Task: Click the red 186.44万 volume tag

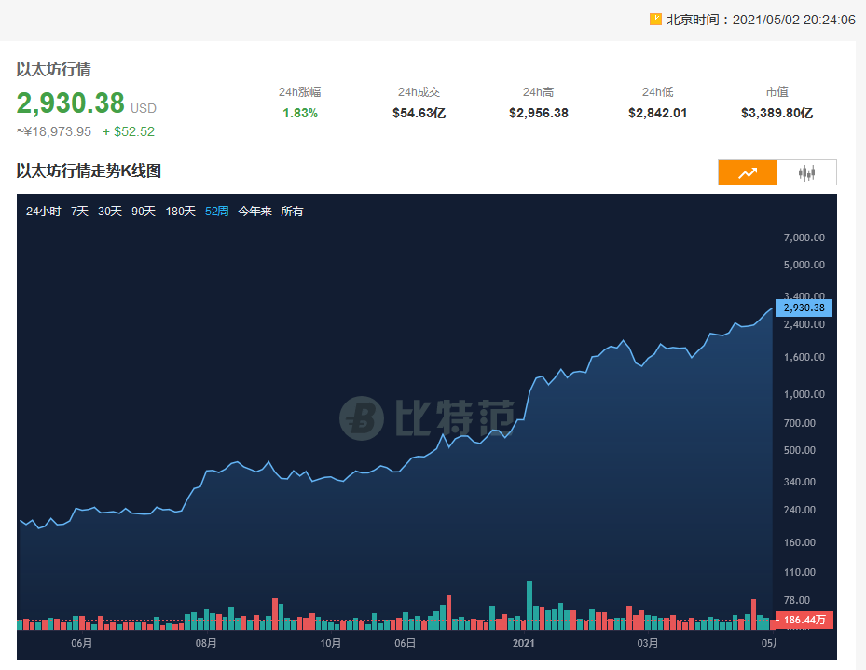Action: pyautogui.click(x=804, y=619)
